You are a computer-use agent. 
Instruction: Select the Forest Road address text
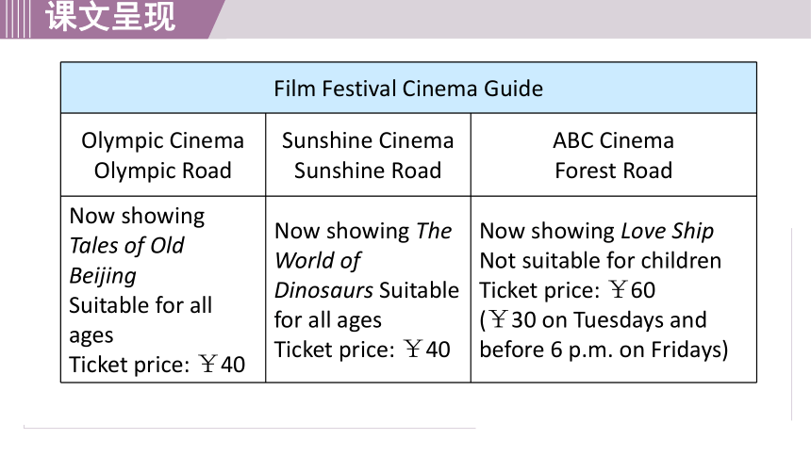(613, 171)
